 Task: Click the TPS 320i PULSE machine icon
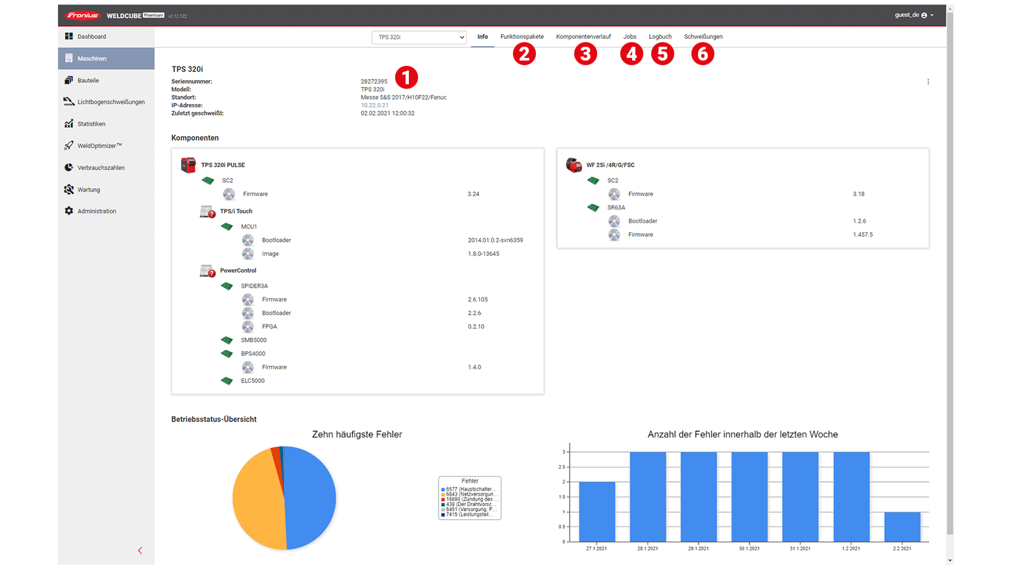[188, 165]
